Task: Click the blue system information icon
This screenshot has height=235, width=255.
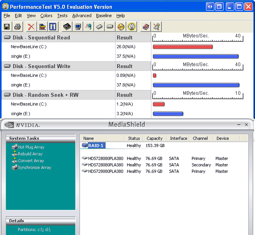Action: point(53,27)
